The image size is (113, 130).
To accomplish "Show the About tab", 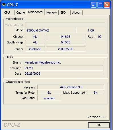I will 76,12.
